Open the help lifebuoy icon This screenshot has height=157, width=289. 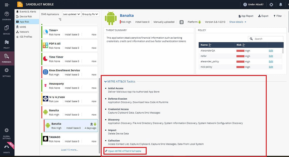click(x=271, y=4)
